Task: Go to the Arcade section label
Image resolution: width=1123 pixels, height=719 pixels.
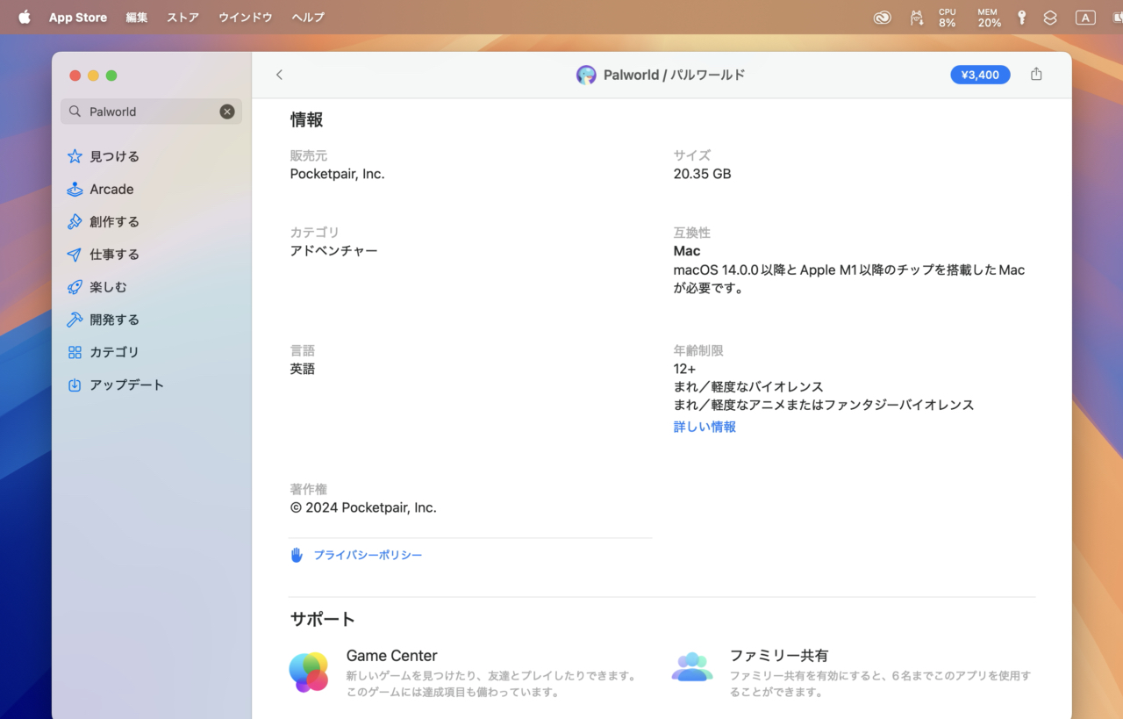Action: click(x=111, y=189)
